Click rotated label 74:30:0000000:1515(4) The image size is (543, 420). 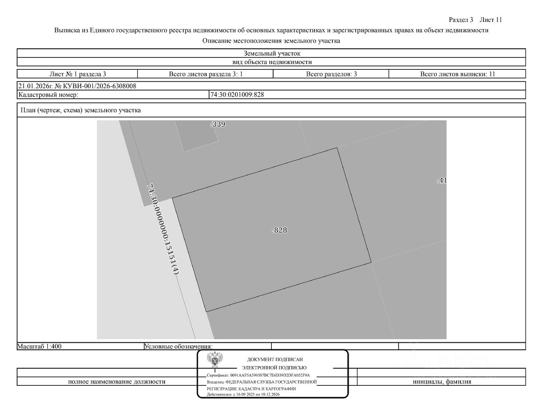[x=163, y=229]
